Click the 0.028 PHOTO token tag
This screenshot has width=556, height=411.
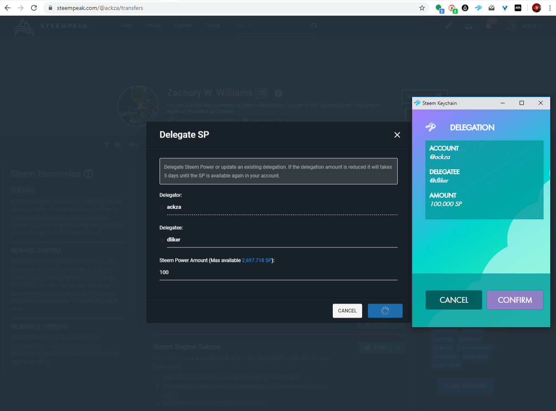pos(446,366)
